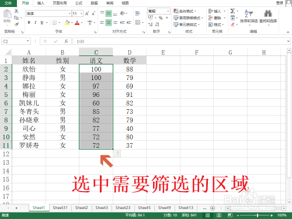Image resolution: width=292 pixels, height=219 pixels.
Task: Decrease decimal places icon
Action: coord(157,25)
